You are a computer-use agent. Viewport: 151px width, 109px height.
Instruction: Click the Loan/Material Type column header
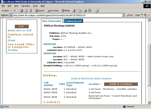75,84
